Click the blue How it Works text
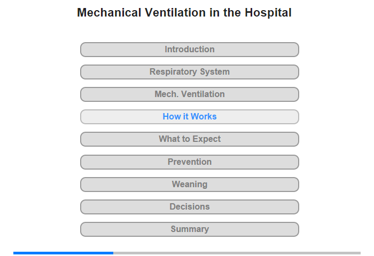374x256 pixels. 189,116
